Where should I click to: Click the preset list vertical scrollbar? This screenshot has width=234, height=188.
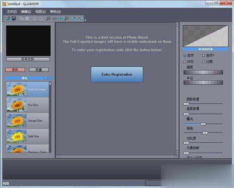coord(50,117)
